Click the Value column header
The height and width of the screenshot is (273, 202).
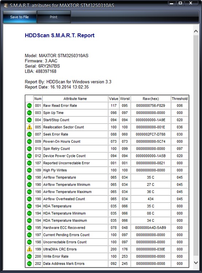coord(113,99)
